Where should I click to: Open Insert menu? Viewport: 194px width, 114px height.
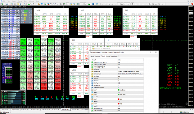(14, 1)
